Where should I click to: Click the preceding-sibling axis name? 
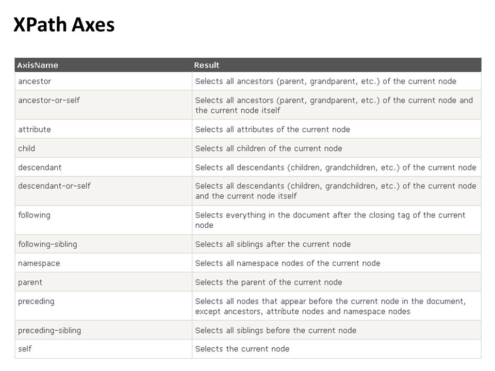pos(49,331)
